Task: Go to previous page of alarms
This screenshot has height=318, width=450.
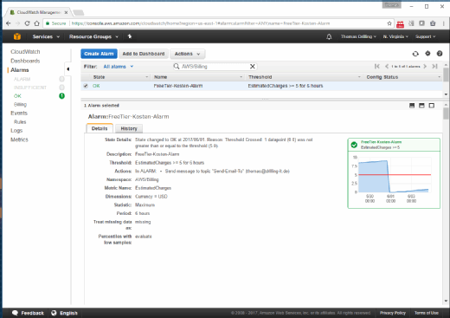Action: pyautogui.click(x=387, y=67)
